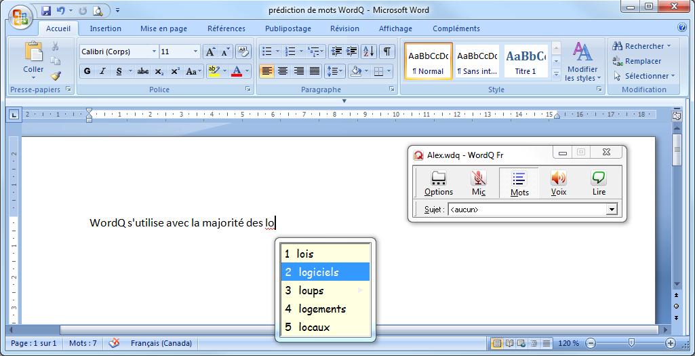Click the WordQ Lire button
The image size is (695, 356).
click(599, 183)
